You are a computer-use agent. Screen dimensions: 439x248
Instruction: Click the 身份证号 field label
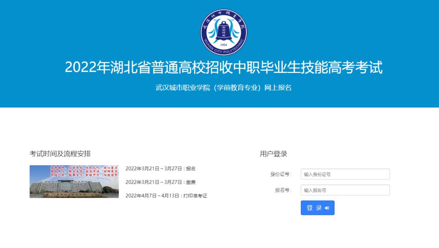coord(280,174)
